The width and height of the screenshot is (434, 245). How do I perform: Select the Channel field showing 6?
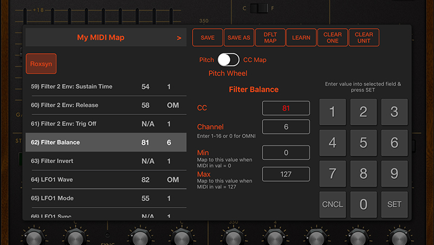click(286, 127)
